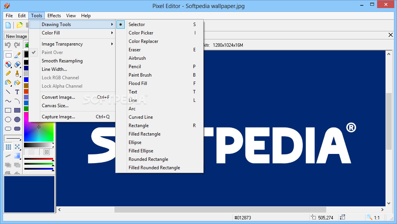397x224 pixels.
Task: Open the Edit menu
Action: pos(22,16)
